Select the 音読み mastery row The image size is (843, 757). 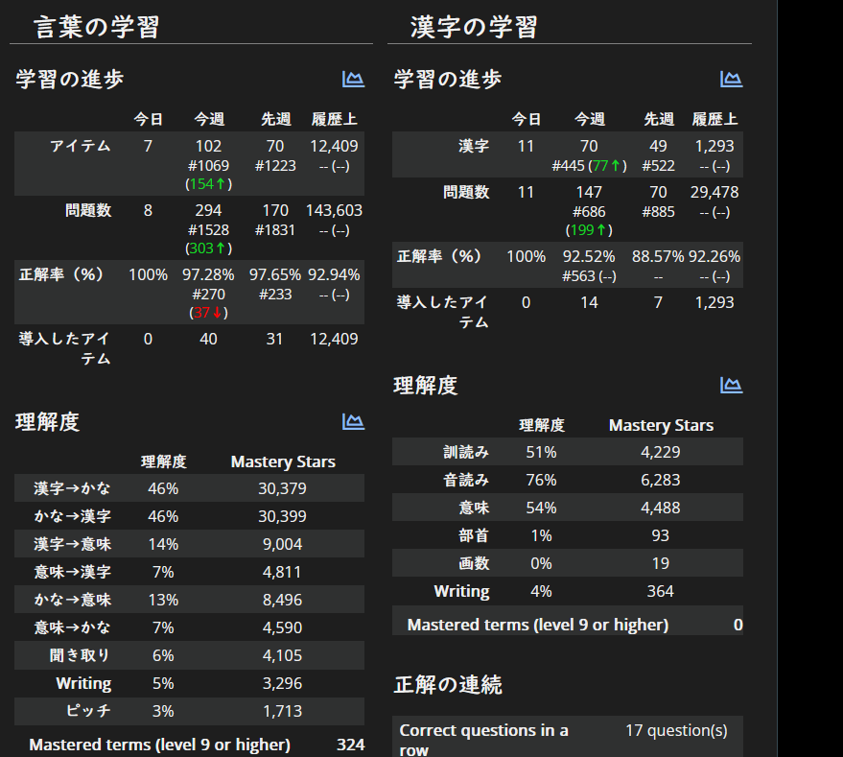click(x=568, y=480)
